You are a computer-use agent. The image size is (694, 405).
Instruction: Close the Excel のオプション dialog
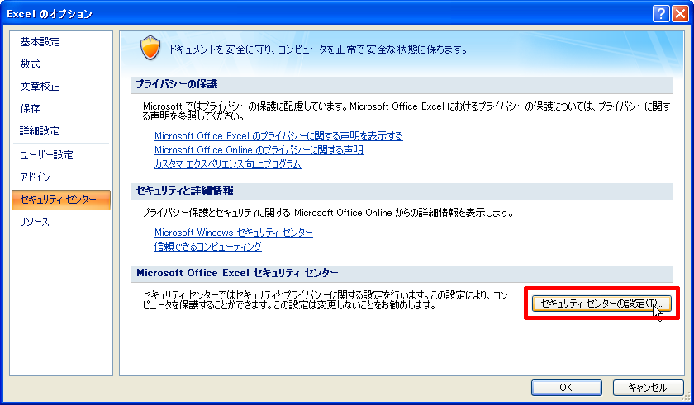coord(680,14)
